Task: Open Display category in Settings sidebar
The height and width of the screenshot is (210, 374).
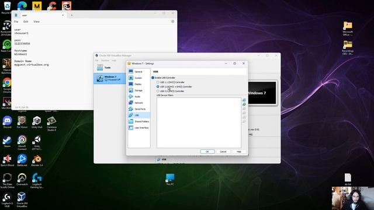Action: click(x=139, y=84)
